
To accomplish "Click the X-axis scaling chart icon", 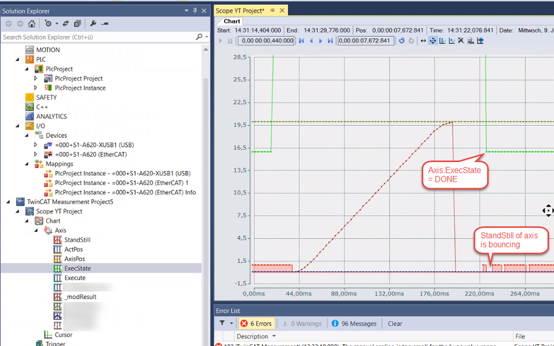I will point(443,41).
